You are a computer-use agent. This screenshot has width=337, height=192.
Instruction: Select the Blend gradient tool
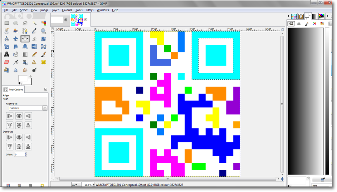pyautogui.click(x=25, y=54)
